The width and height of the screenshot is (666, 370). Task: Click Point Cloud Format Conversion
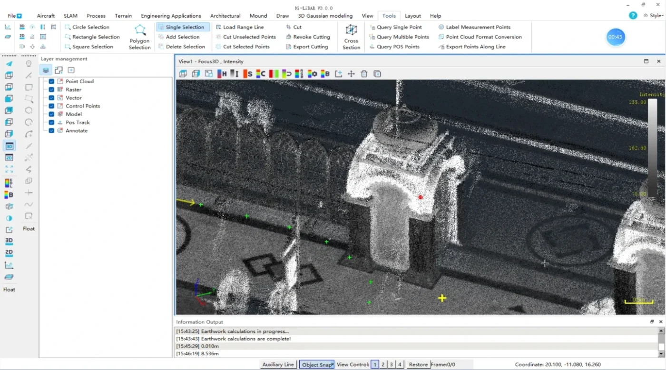pos(480,37)
